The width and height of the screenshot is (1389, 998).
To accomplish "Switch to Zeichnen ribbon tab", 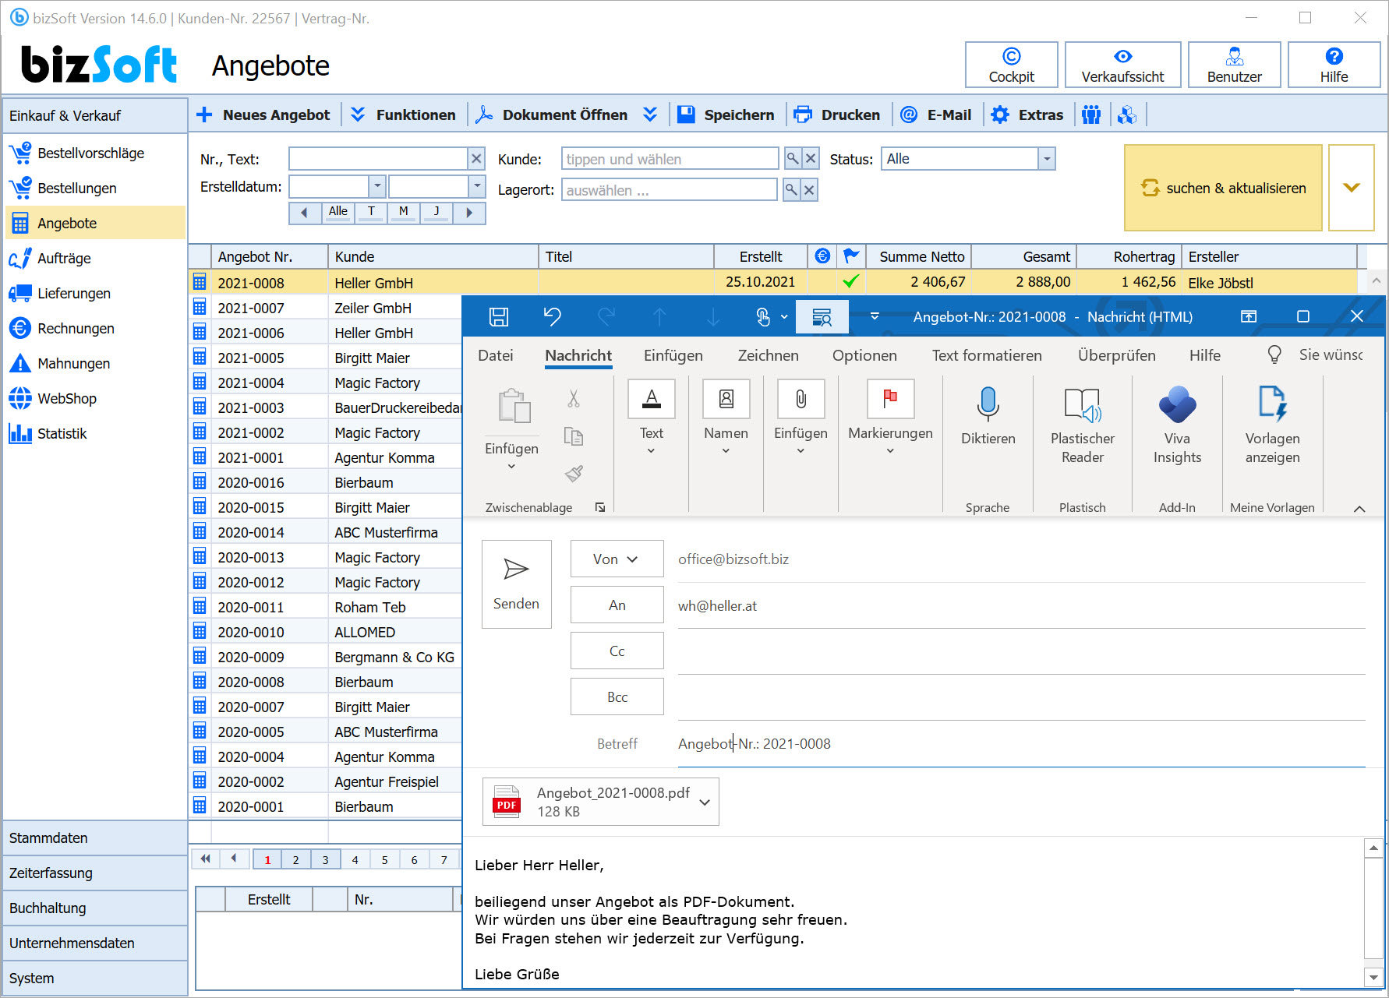I will 768,355.
